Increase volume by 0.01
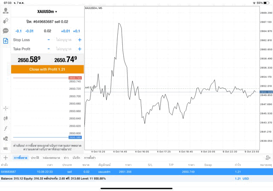Screen dimensions: 273x191 pos(65,31)
